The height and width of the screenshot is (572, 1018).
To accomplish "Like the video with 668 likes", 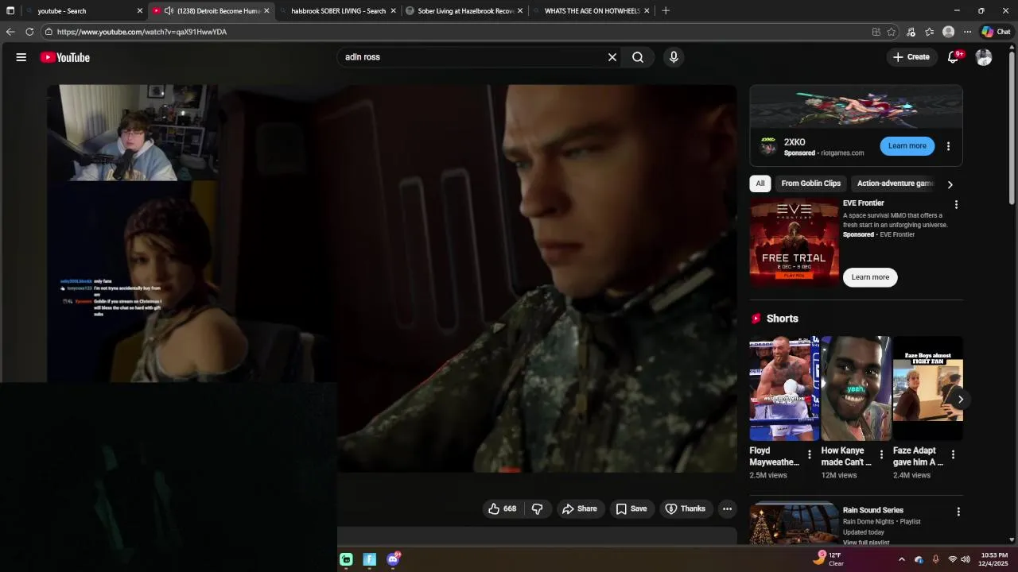I will (x=503, y=508).
